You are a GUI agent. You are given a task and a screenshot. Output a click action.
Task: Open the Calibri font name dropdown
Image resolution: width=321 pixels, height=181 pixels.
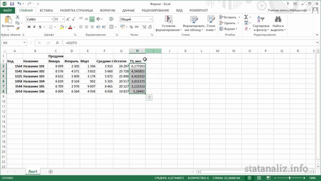52,19
